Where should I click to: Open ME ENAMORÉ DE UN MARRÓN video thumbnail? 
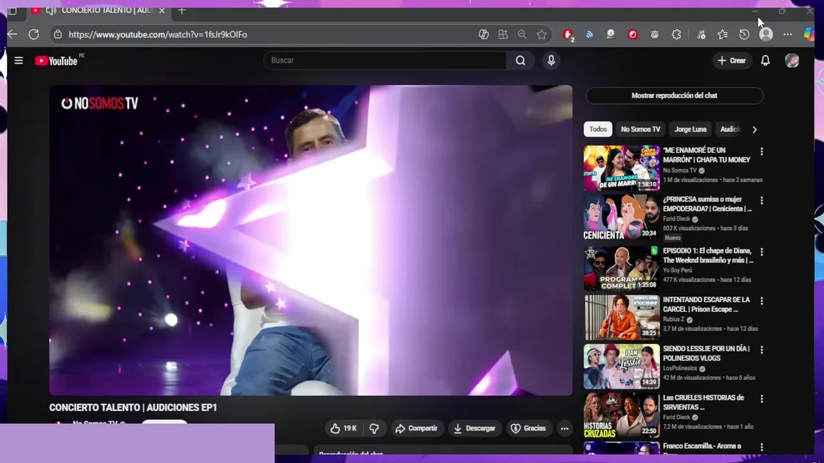pos(621,168)
